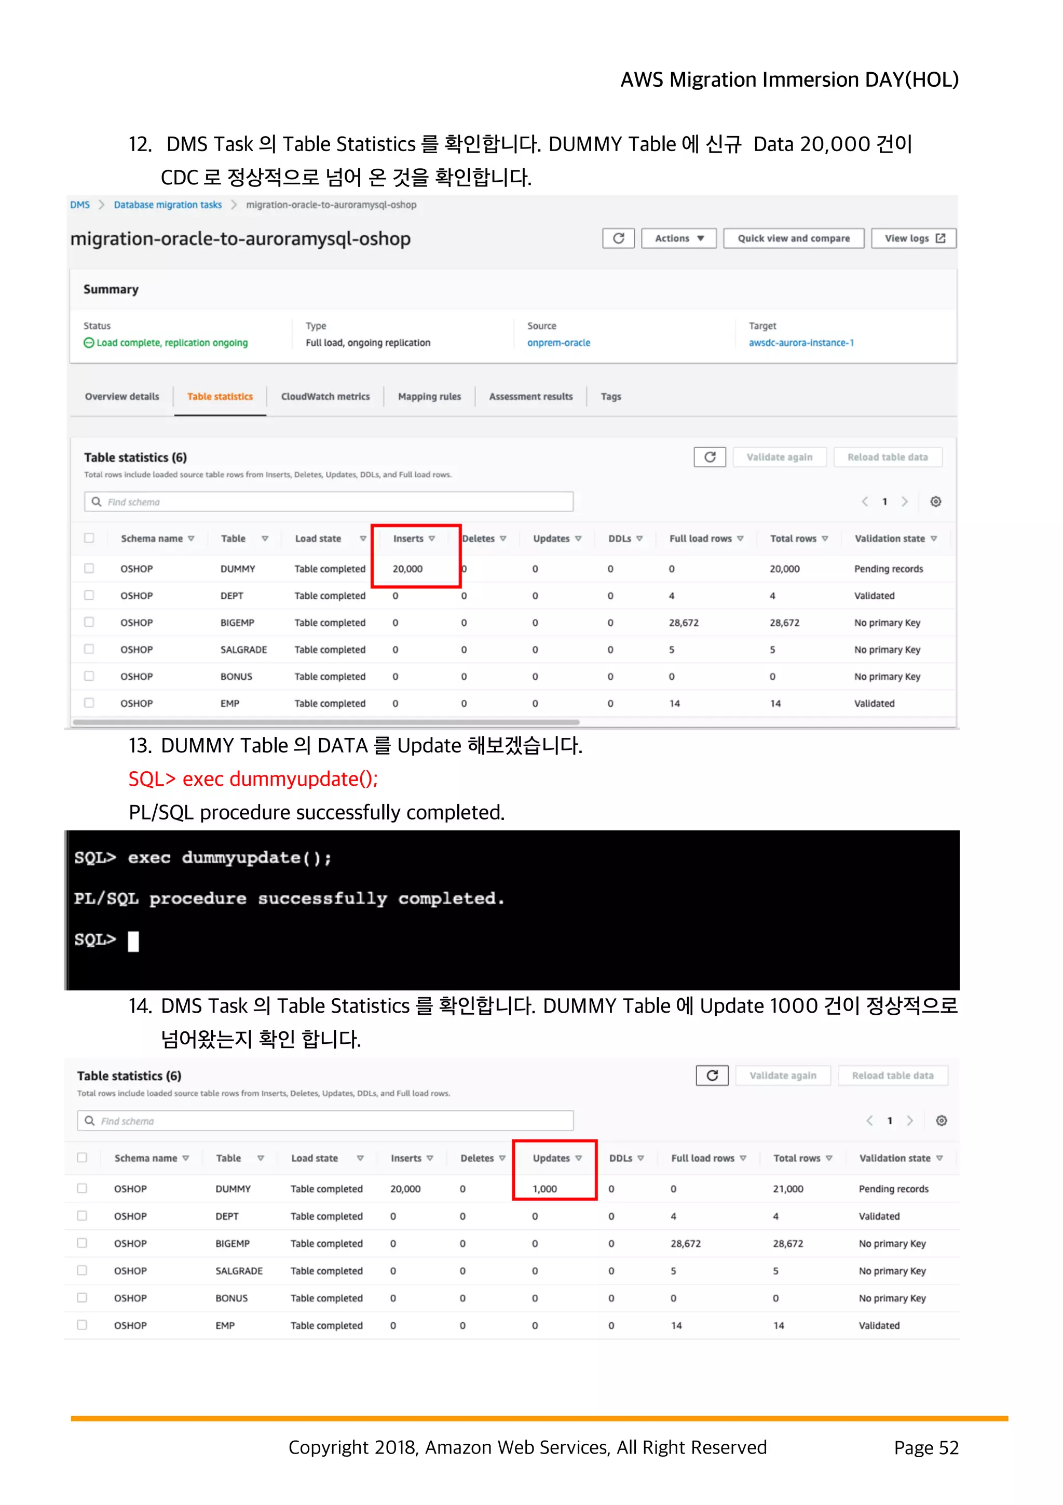Check the BIGEMP row in upper table
Screen dimensions: 1063x1505
pyautogui.click(x=89, y=622)
